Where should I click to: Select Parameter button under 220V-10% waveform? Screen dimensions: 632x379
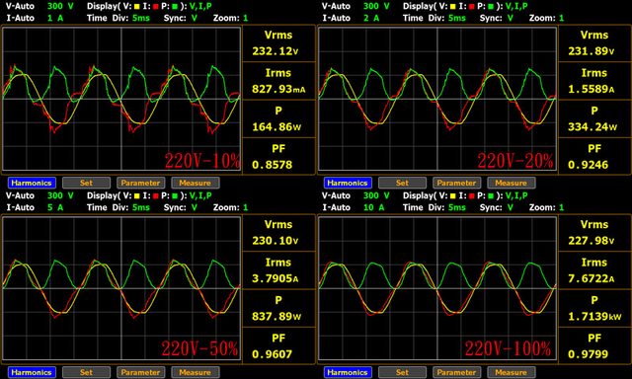point(140,183)
